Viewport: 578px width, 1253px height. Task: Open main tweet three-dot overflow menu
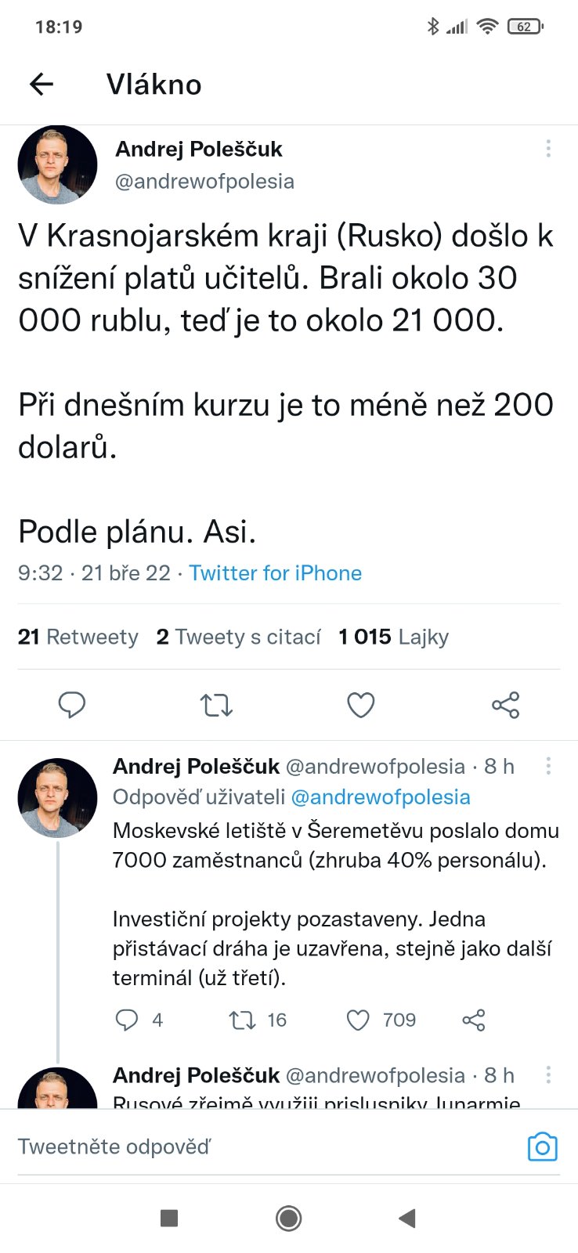[548, 148]
